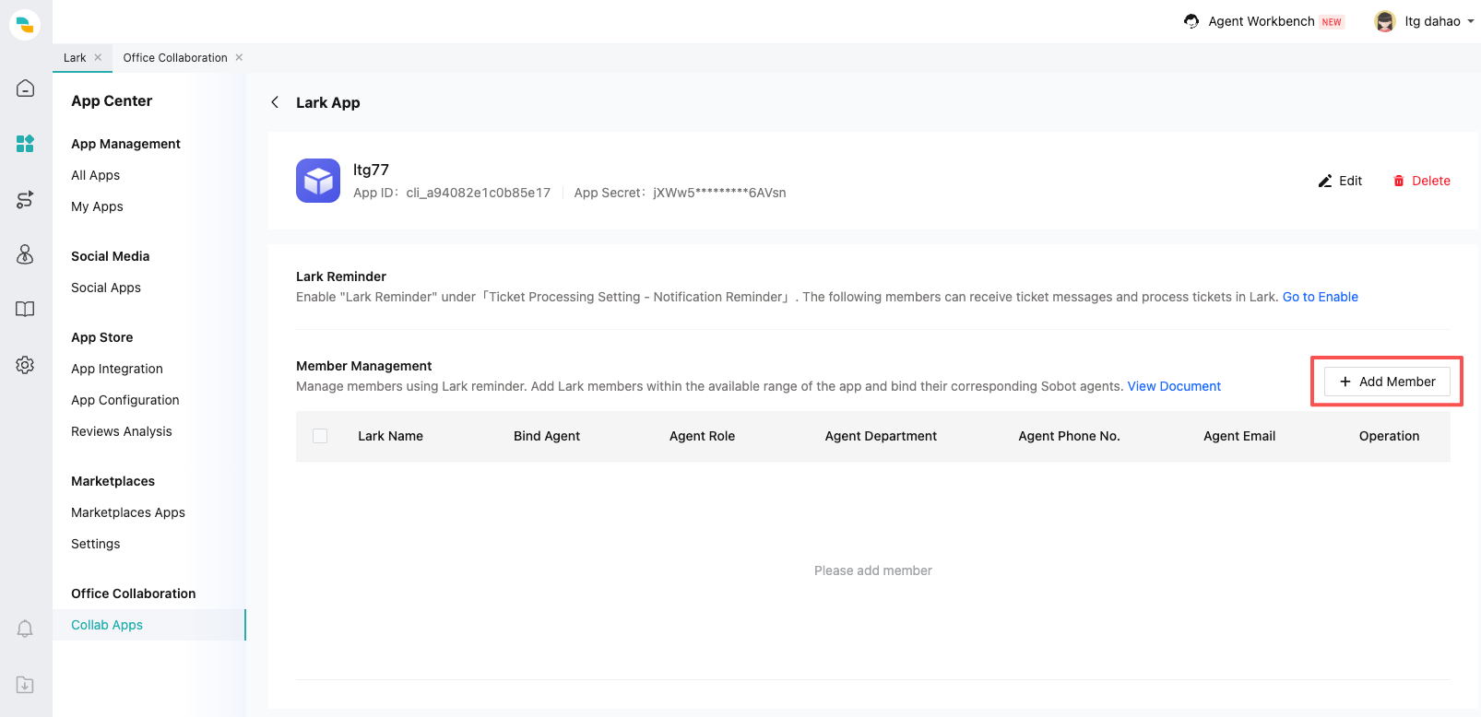
Task: Select All Apps in App Management
Action: coord(95,175)
